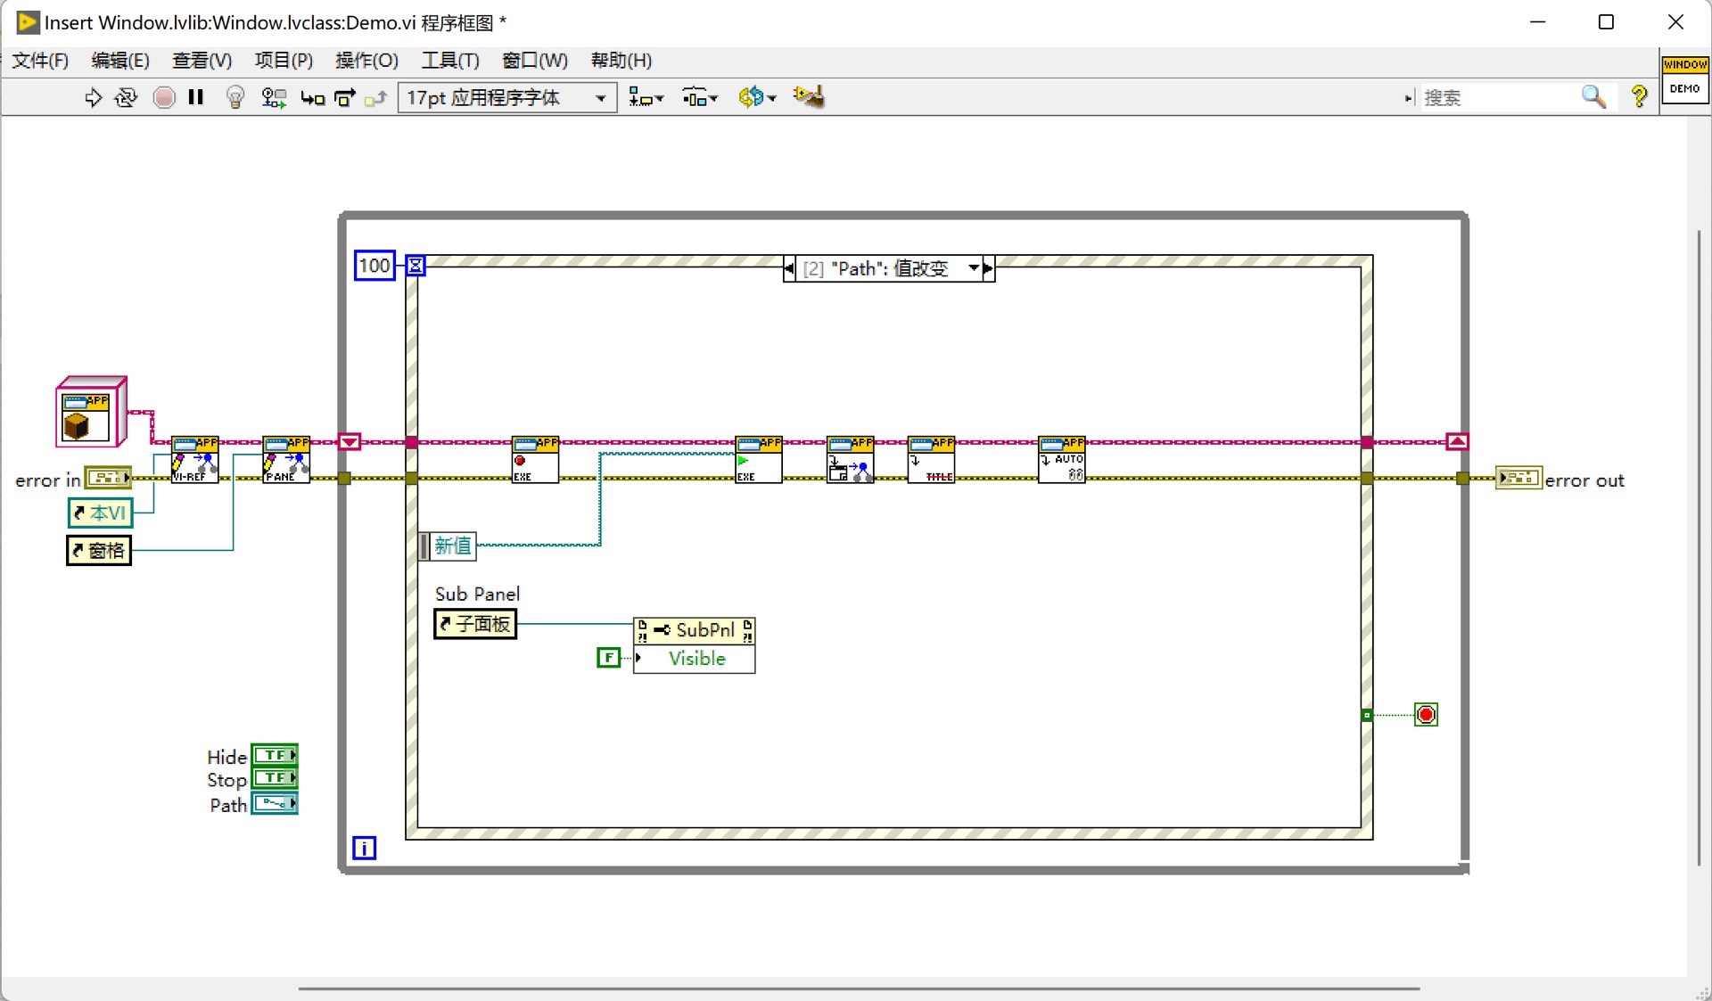
Task: Open the Context Help question mark
Action: 1638,96
